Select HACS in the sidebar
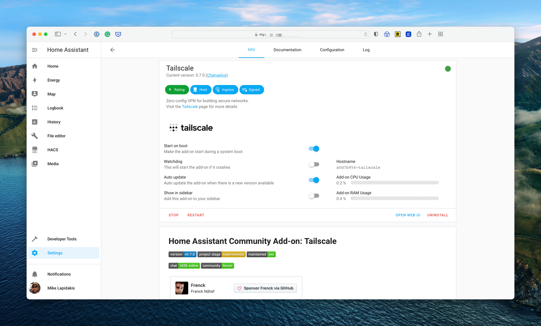 tap(64, 150)
